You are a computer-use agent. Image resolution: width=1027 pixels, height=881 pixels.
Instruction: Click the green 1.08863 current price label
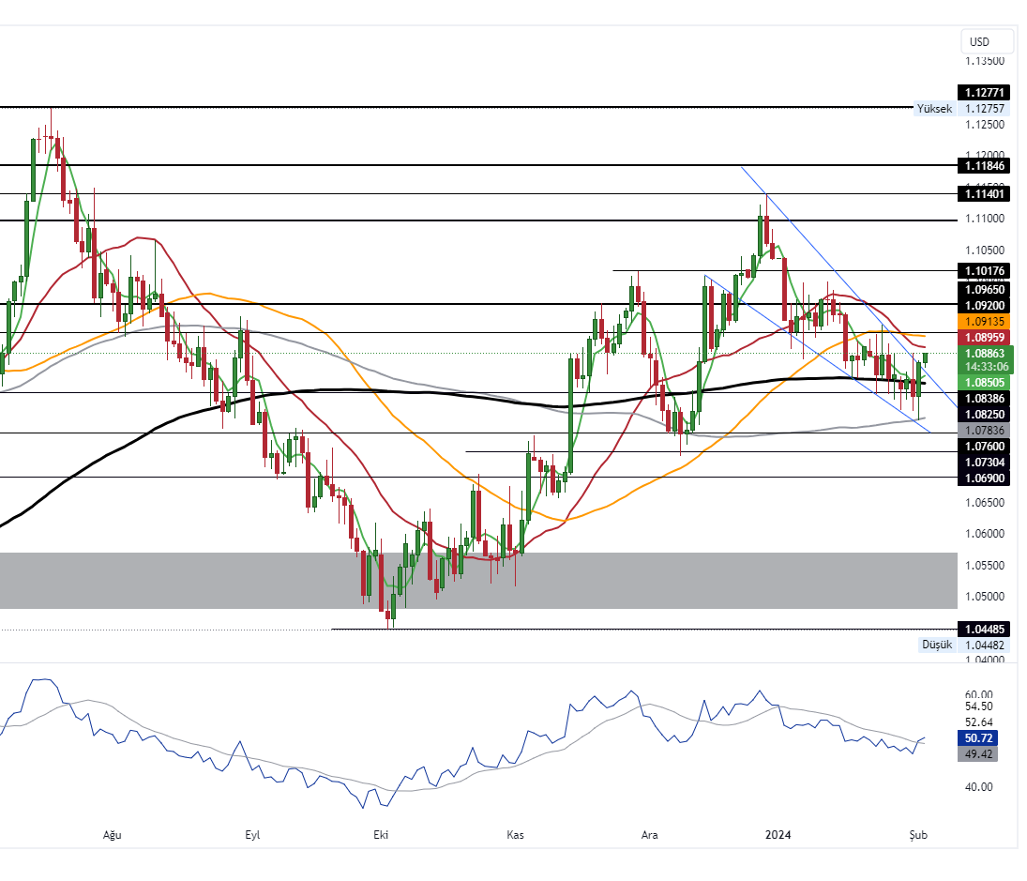click(x=984, y=354)
